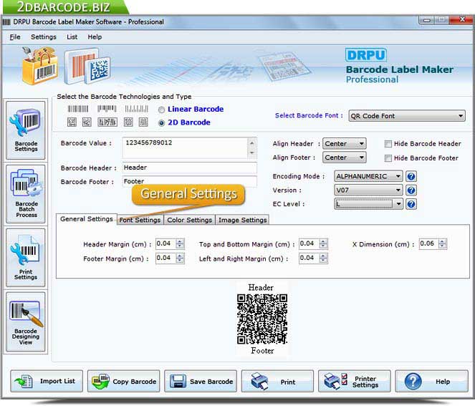Open Barcode Batch Process panel
The height and width of the screenshot is (406, 475).
pos(26,194)
